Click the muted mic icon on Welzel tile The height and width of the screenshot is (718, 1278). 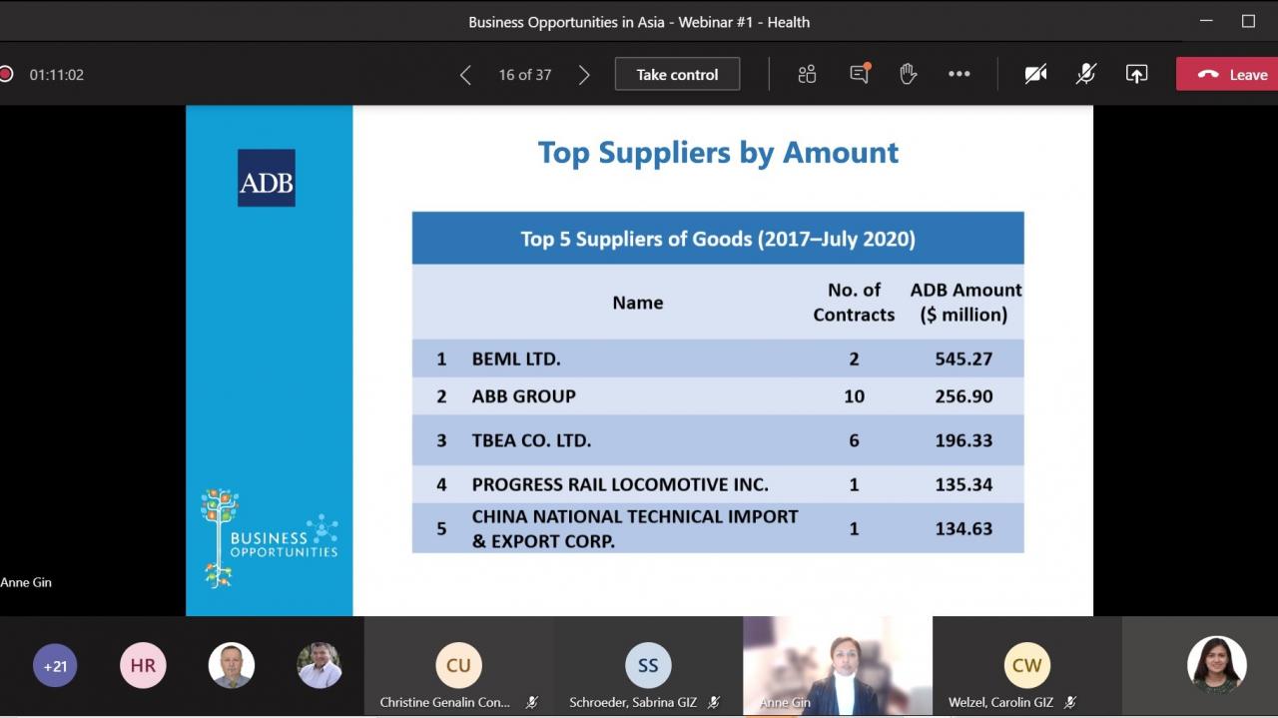pos(1070,703)
